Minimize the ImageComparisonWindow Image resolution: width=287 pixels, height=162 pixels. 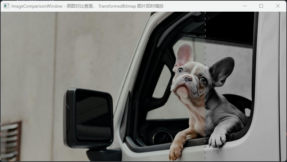click(x=244, y=6)
